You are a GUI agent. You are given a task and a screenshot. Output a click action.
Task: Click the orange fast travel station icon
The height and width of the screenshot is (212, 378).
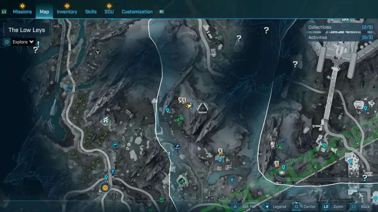point(104,188)
